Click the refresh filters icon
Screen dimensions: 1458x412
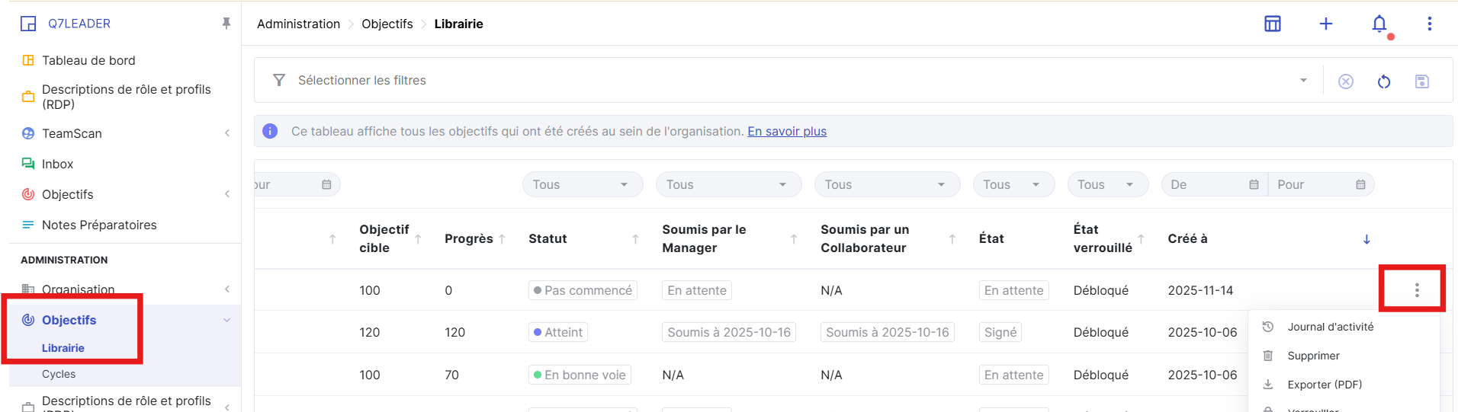pyautogui.click(x=1384, y=81)
